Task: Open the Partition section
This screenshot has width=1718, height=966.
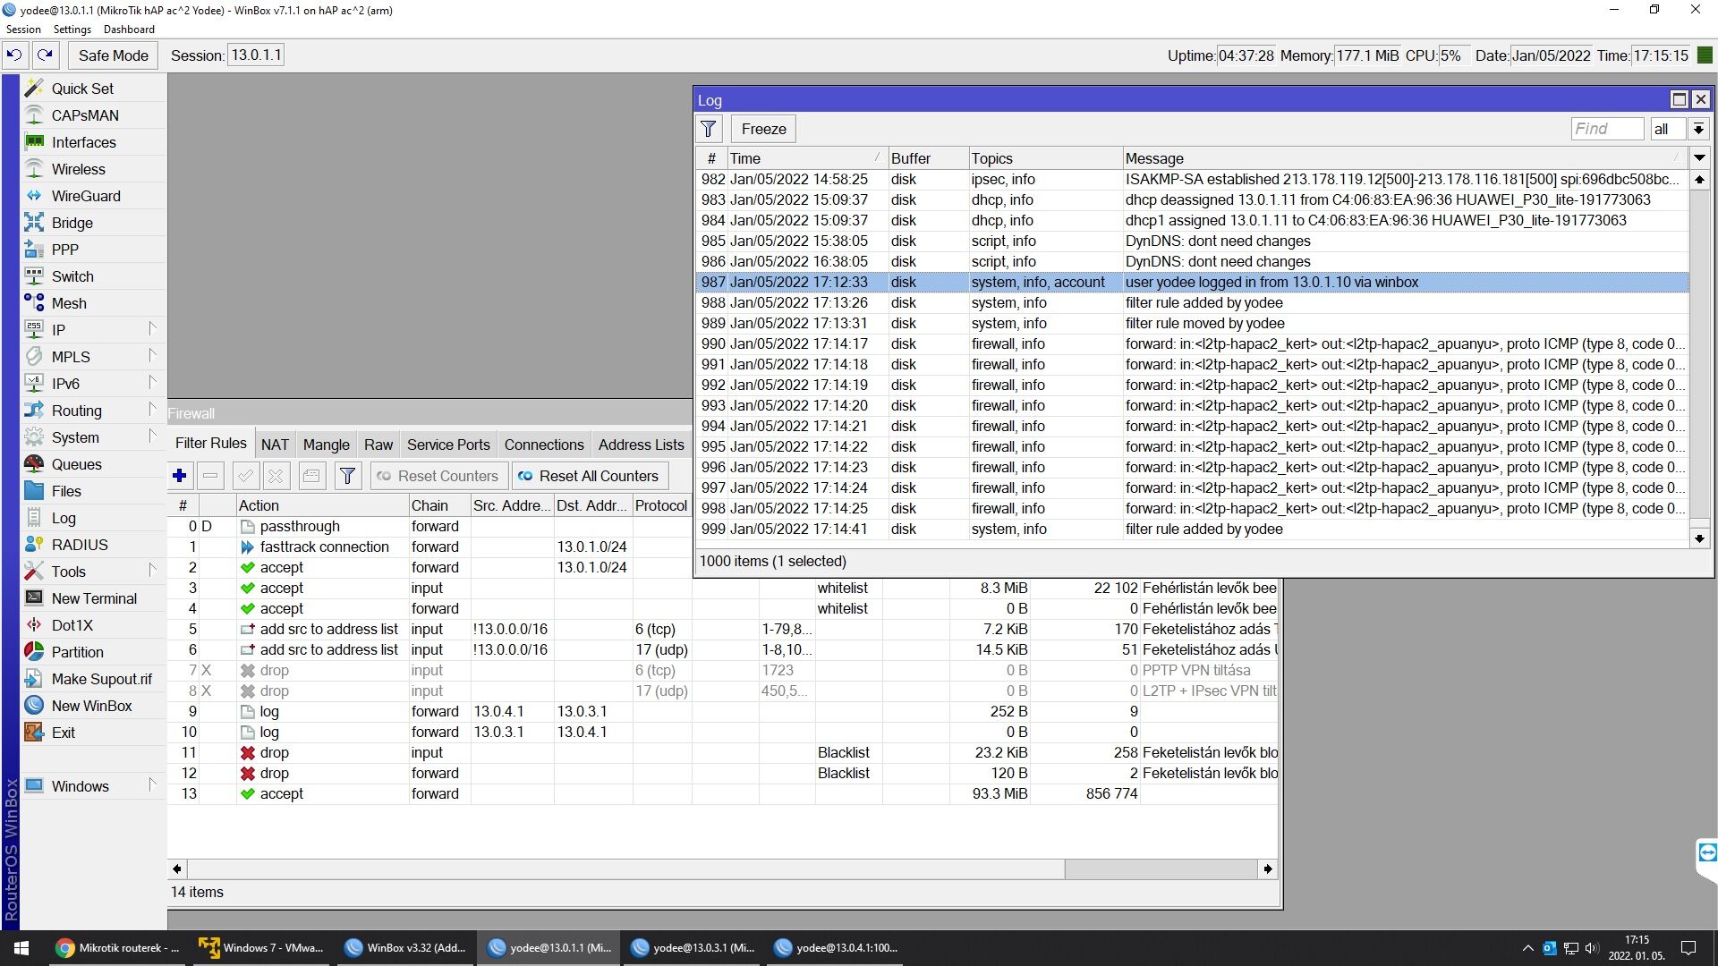Action: [77, 652]
